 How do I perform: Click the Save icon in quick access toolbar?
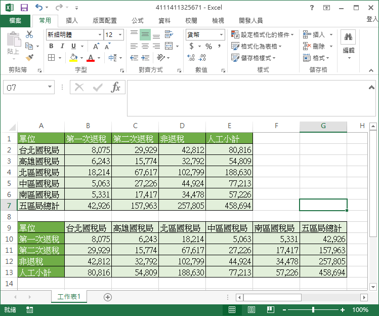[24, 8]
